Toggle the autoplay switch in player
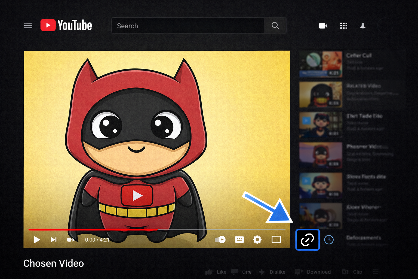 [220, 240]
